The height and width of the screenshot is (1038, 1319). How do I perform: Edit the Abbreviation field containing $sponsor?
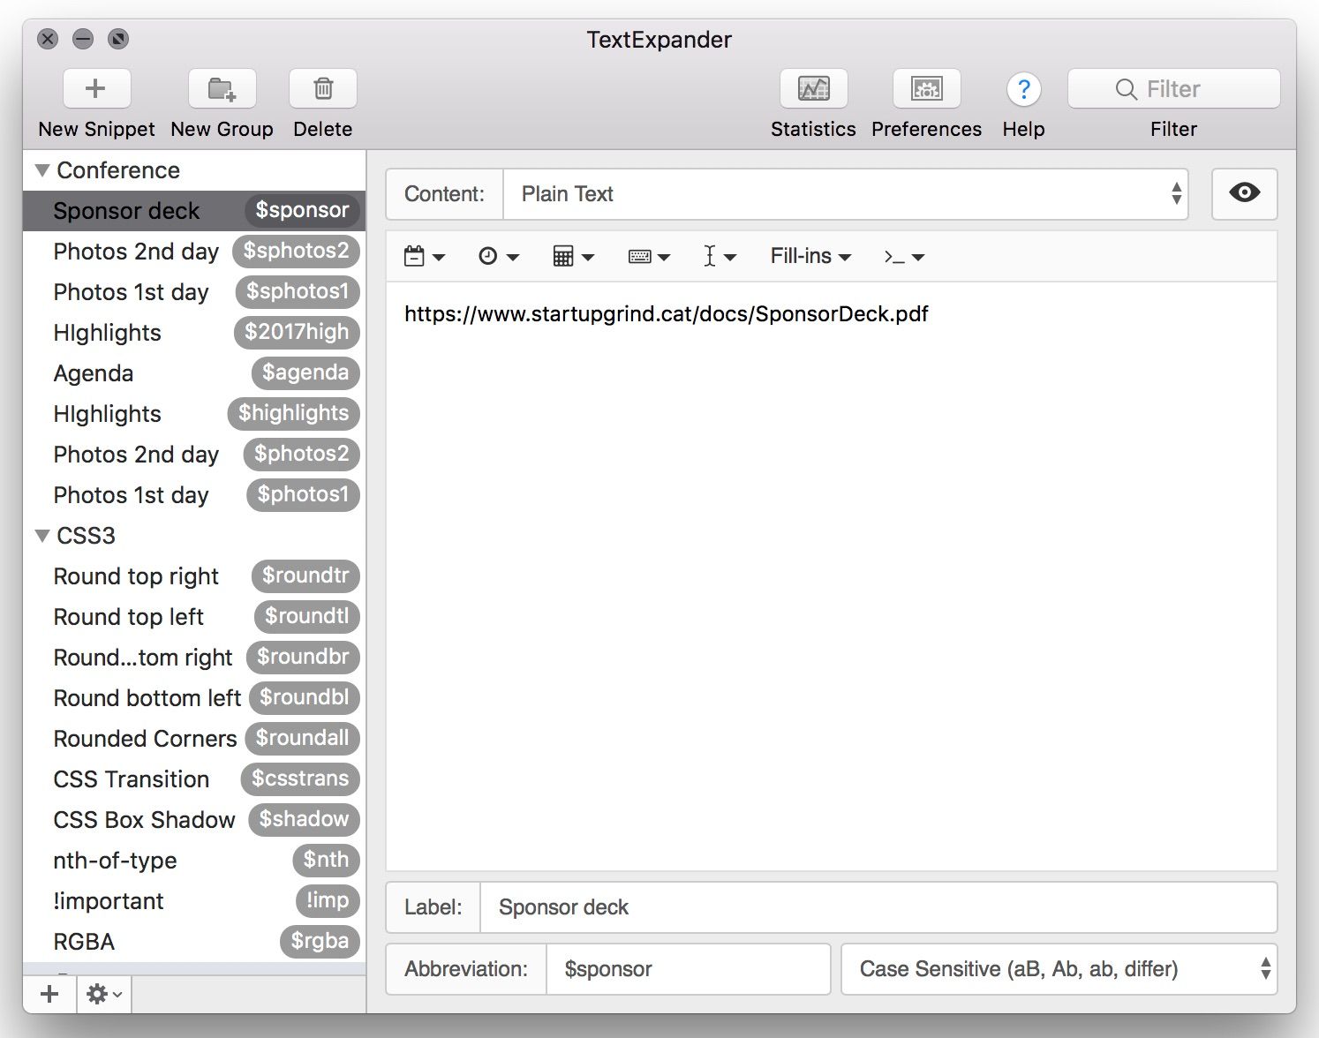tap(689, 968)
